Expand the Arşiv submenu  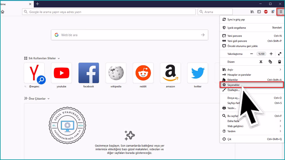(x=251, y=70)
